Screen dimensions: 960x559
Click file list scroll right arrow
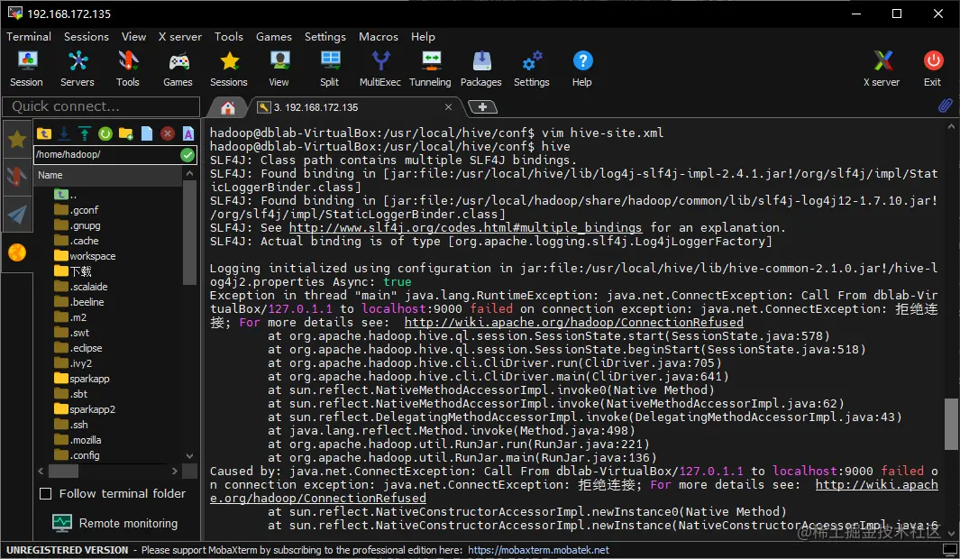tap(175, 471)
